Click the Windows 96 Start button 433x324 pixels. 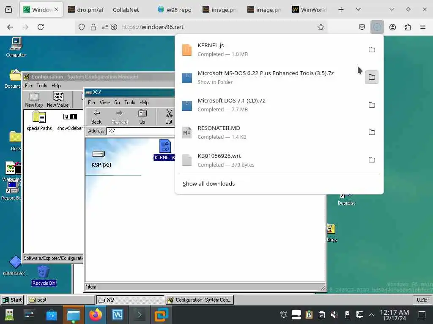click(x=12, y=300)
